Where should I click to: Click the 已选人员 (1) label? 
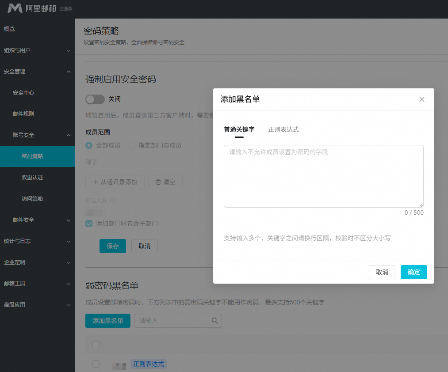pos(101,201)
